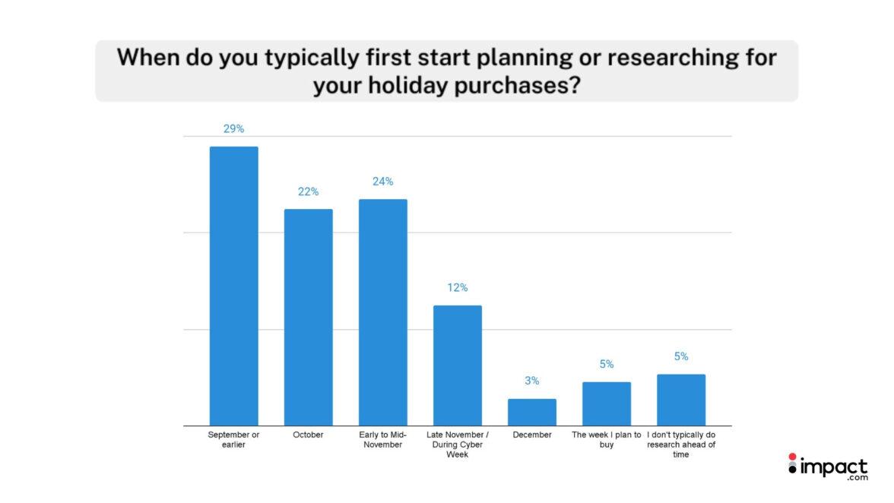Select the October bar
894x503 pixels.
coord(308,317)
